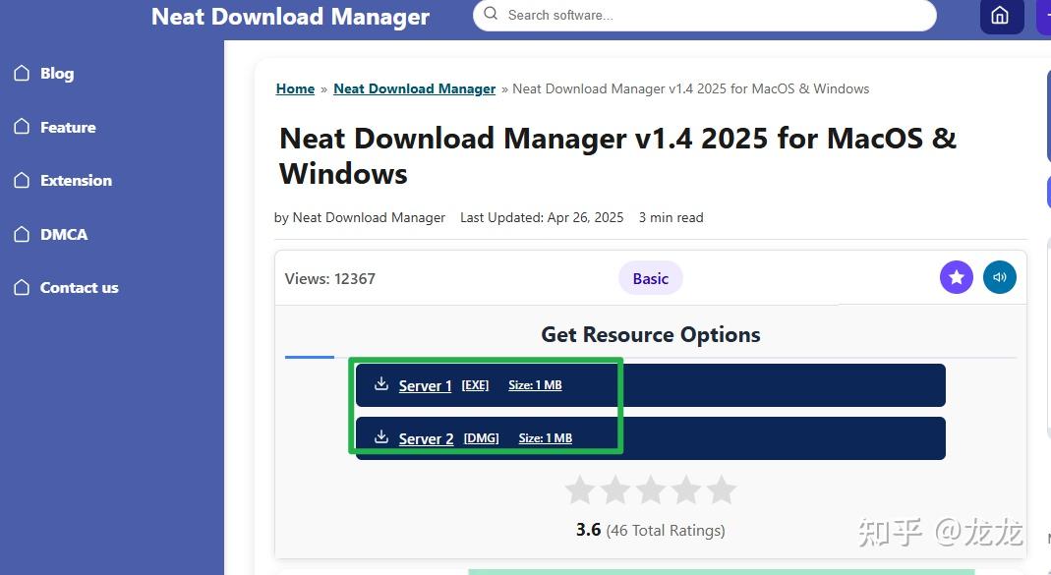Screen dimensions: 1051x575
Task: Click the home icon in the top navigation bar
Action: coord(1001,16)
